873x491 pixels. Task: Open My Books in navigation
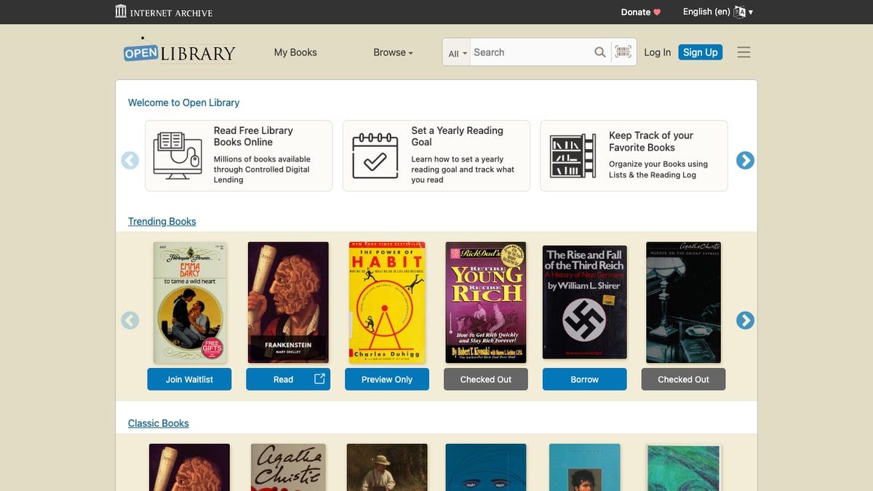295,52
